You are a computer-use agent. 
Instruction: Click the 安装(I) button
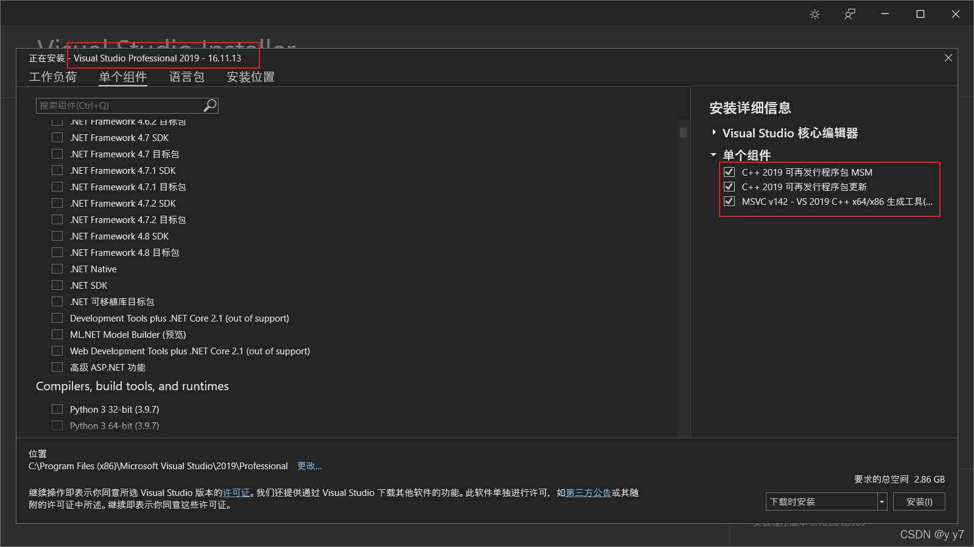pyautogui.click(x=919, y=501)
